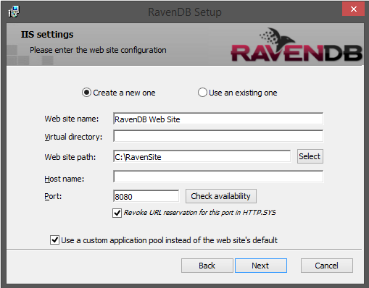Check port availability

pyautogui.click(x=221, y=196)
